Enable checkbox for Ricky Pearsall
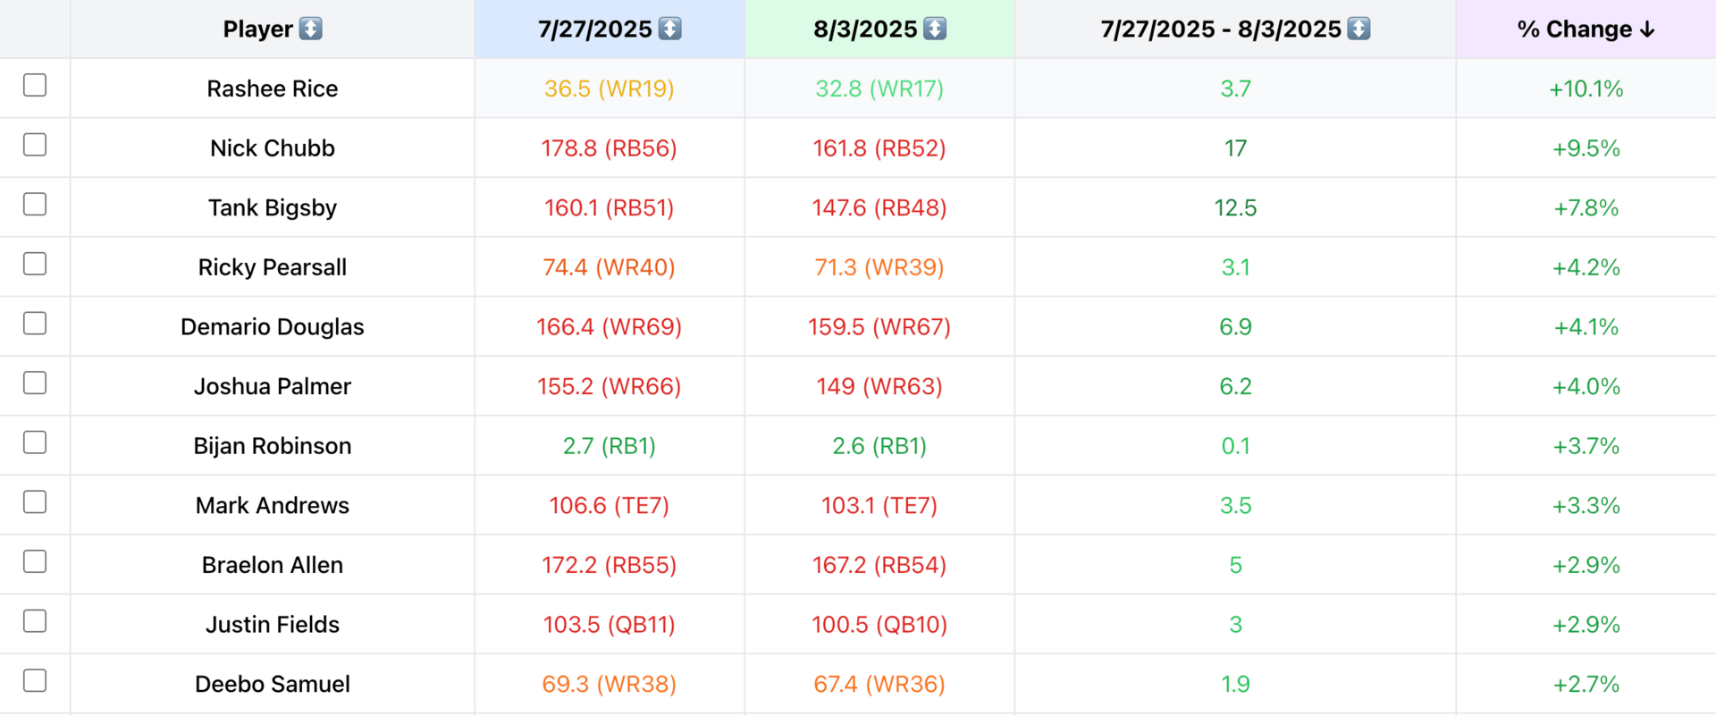The height and width of the screenshot is (716, 1716). coord(35,264)
